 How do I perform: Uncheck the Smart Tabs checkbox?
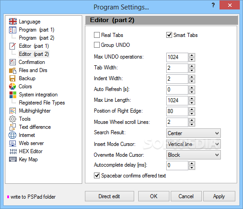[x=169, y=35]
